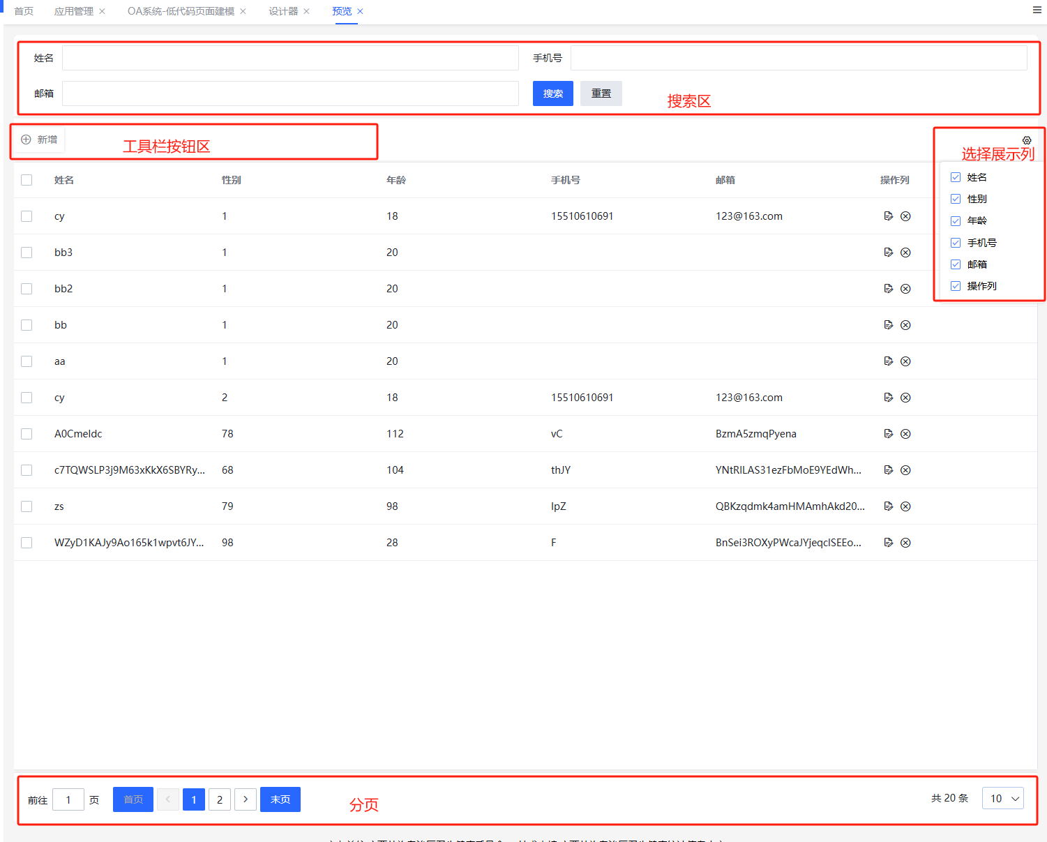Uncheck the 性别 column display checkbox
The height and width of the screenshot is (842, 1047).
tap(956, 199)
